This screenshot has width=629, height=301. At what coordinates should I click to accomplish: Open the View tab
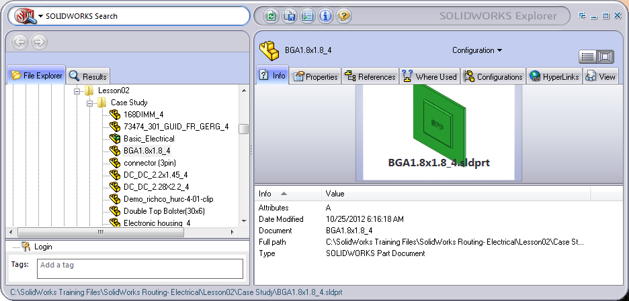pyautogui.click(x=601, y=76)
